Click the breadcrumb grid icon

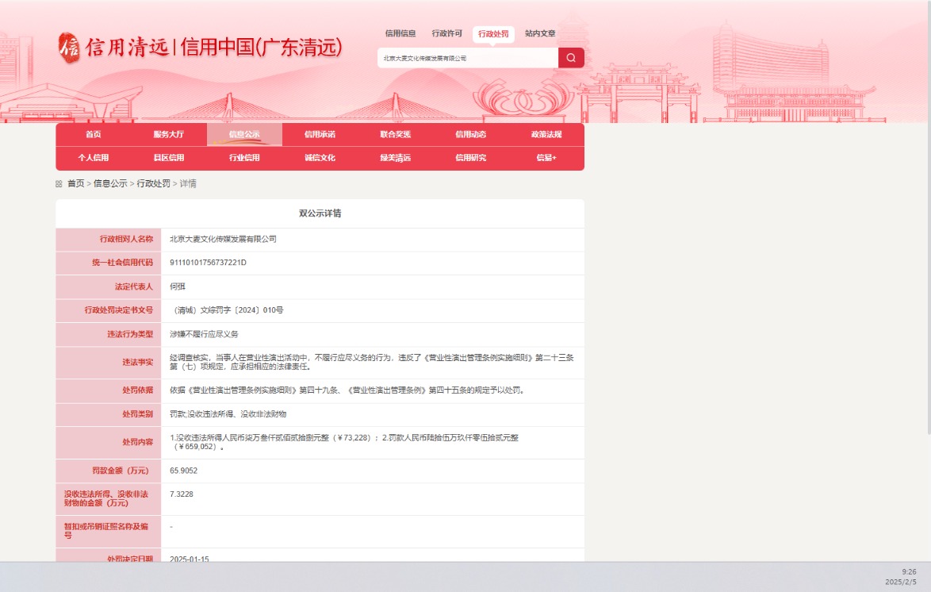pyautogui.click(x=59, y=183)
